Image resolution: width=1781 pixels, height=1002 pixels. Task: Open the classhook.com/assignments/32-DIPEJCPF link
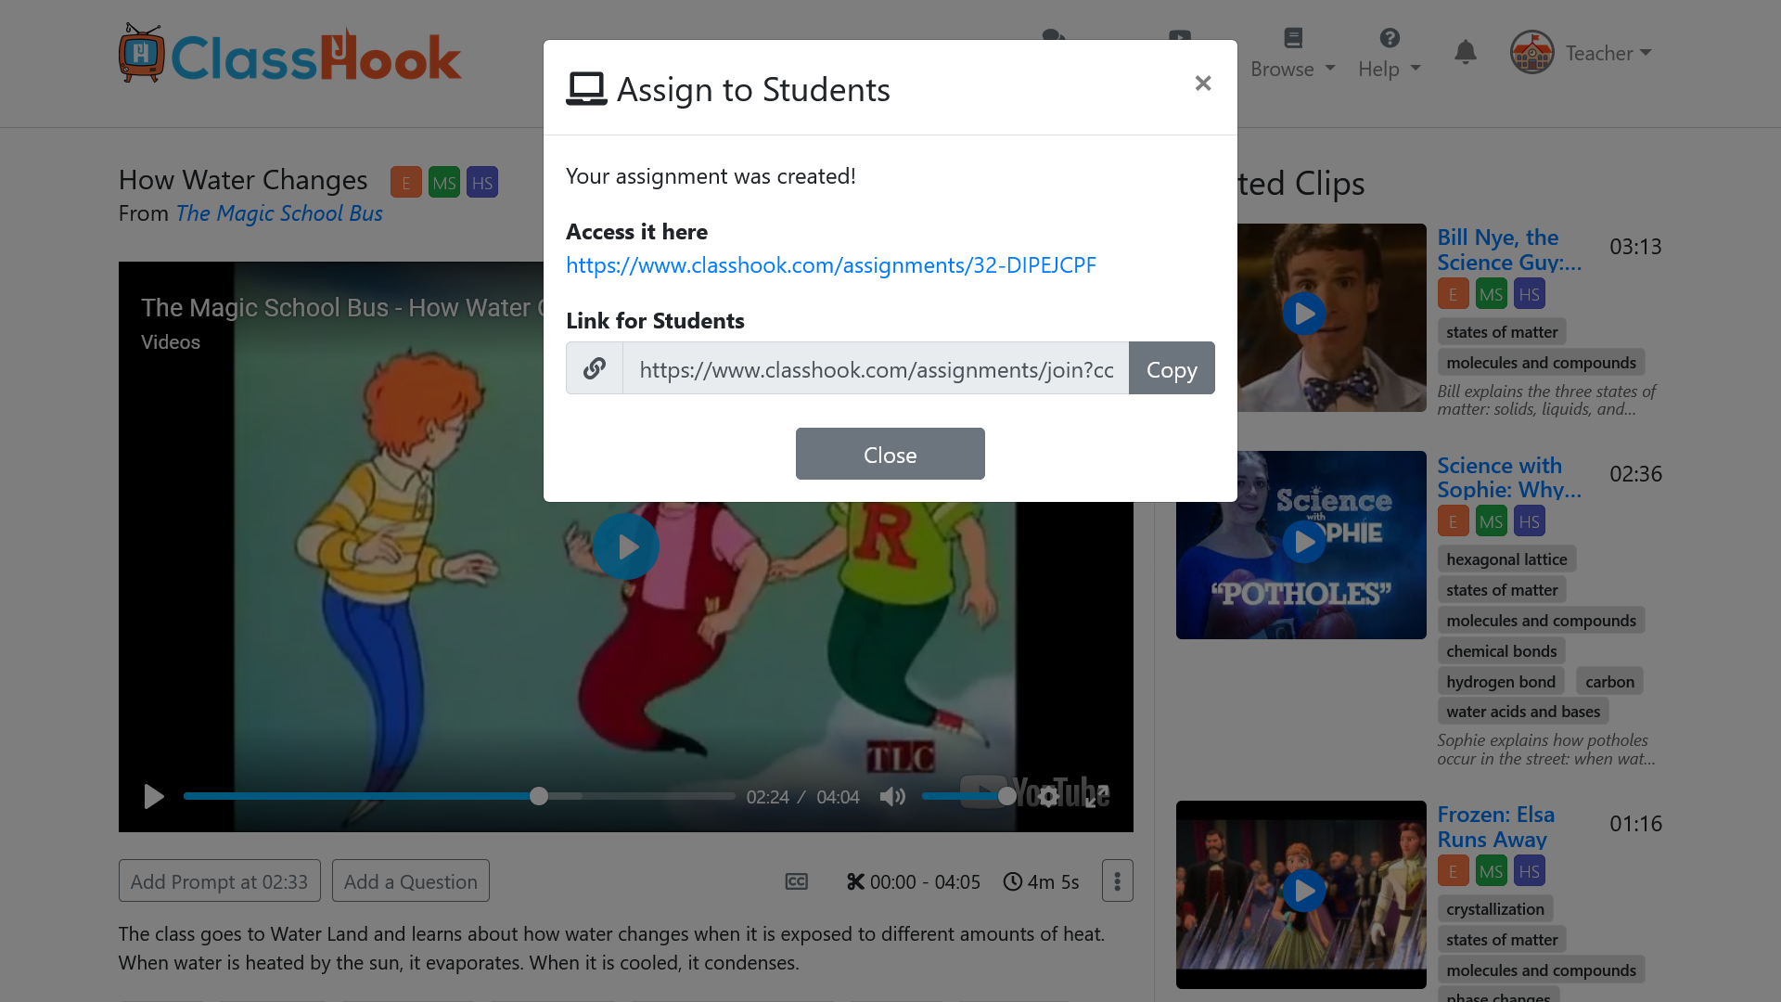click(830, 265)
